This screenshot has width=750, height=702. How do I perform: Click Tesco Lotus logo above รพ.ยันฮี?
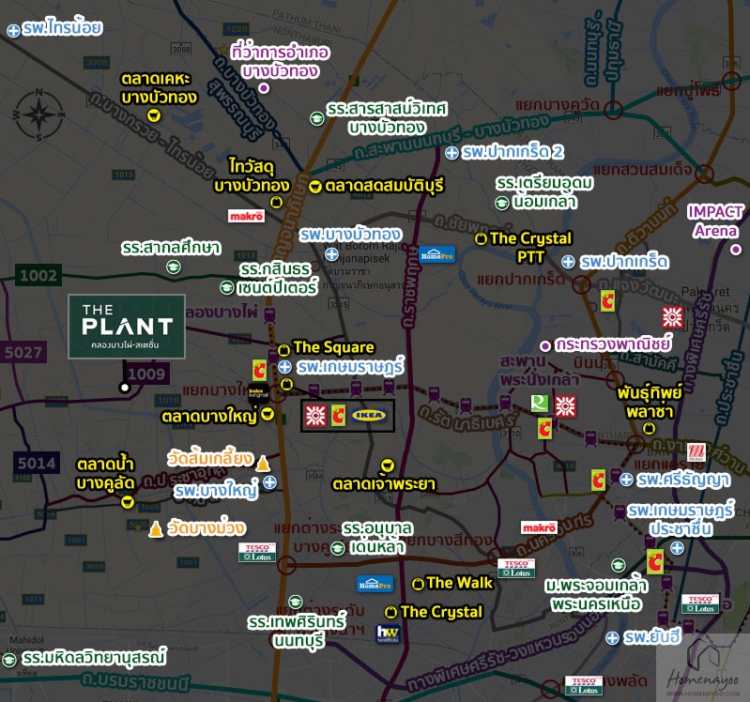[x=700, y=604]
